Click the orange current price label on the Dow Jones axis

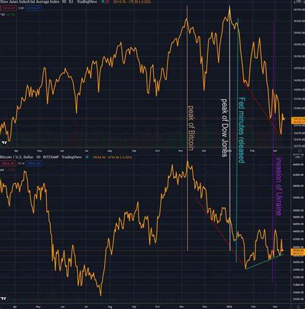[x=298, y=120]
